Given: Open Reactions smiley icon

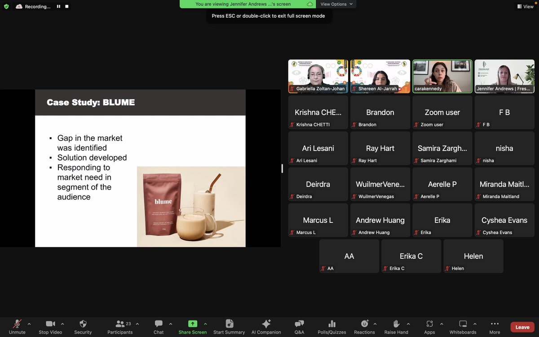Looking at the screenshot, I should (x=364, y=324).
